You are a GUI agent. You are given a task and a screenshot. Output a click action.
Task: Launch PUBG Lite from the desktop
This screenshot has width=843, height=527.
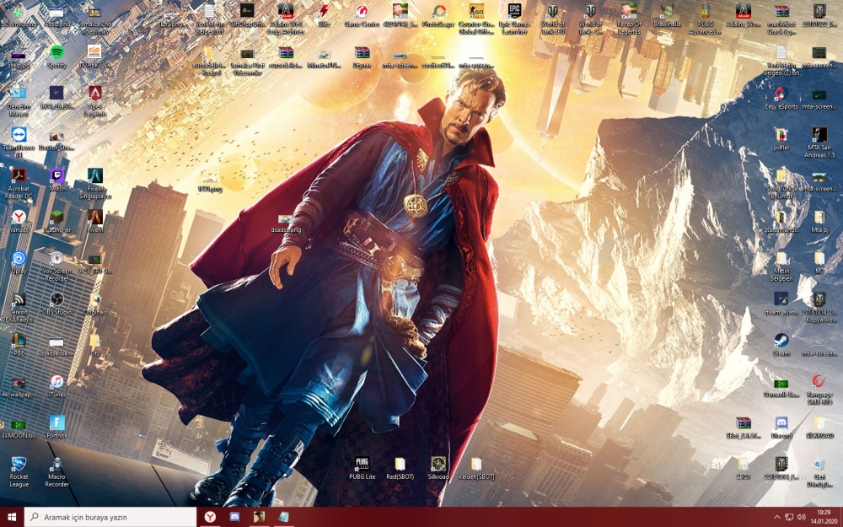(x=362, y=465)
